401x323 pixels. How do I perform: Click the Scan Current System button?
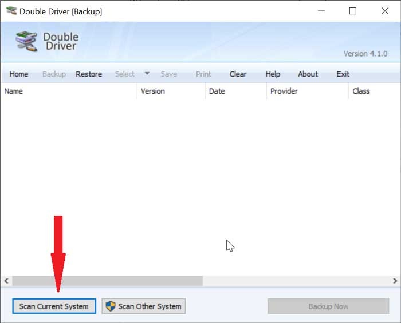click(x=54, y=306)
